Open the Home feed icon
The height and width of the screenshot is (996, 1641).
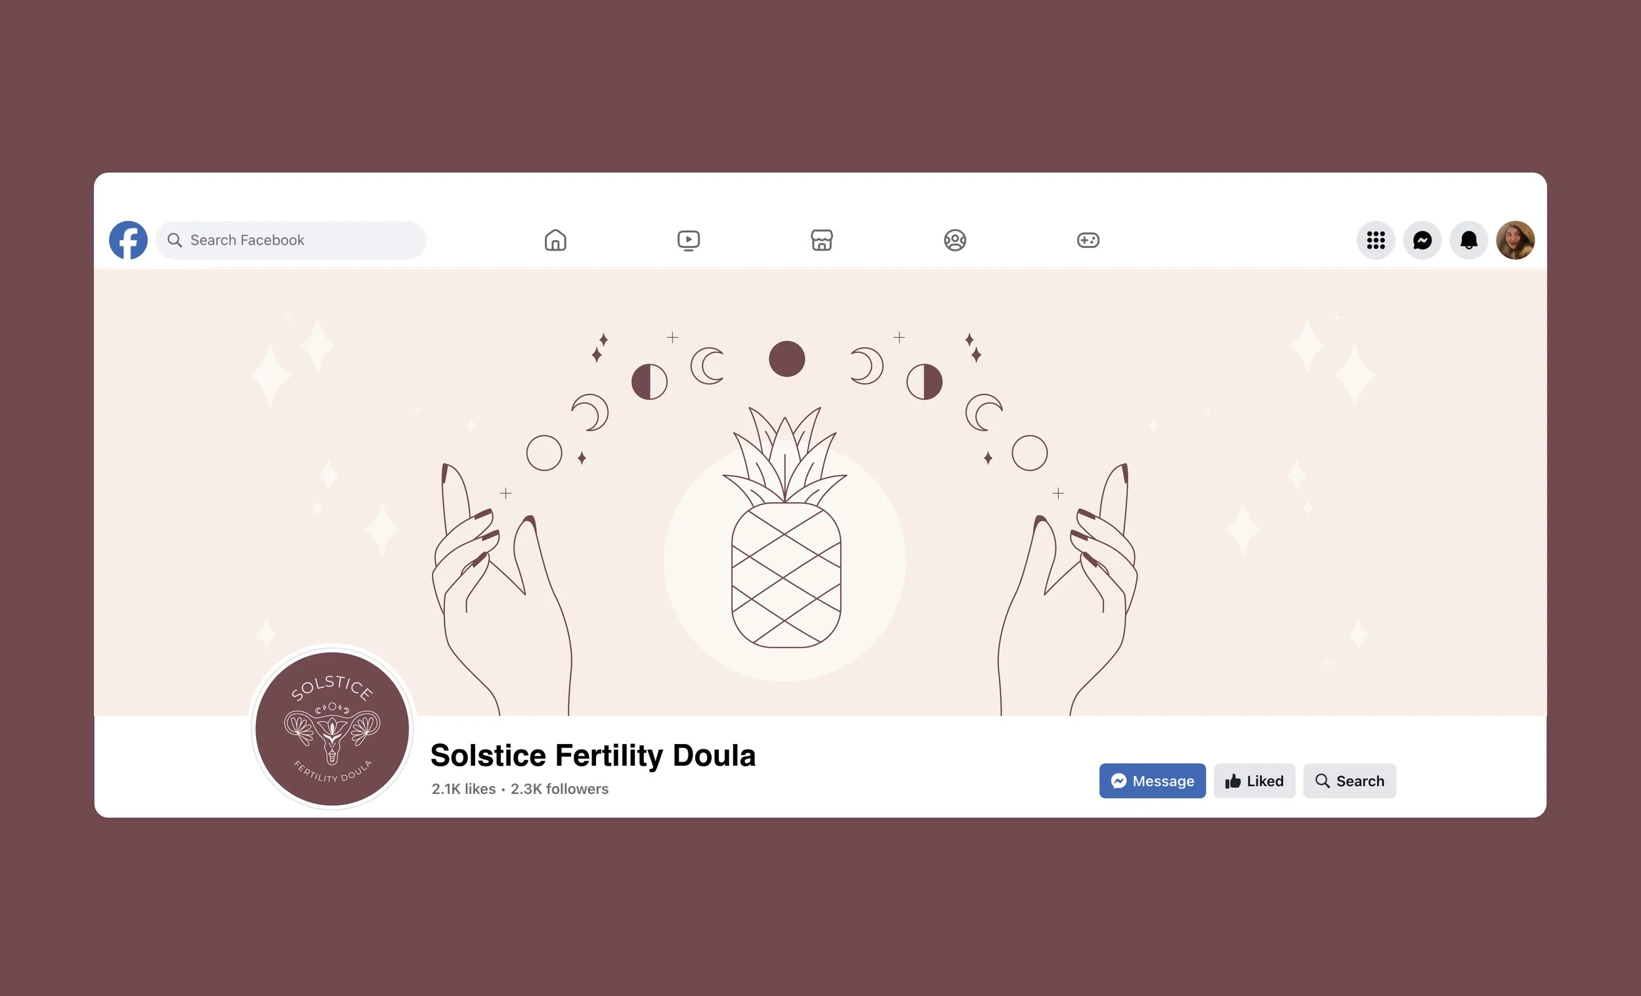(555, 240)
